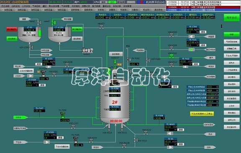Click 清零 reset next to FE-CT04
The height and width of the screenshot is (153, 241).
(203, 32)
